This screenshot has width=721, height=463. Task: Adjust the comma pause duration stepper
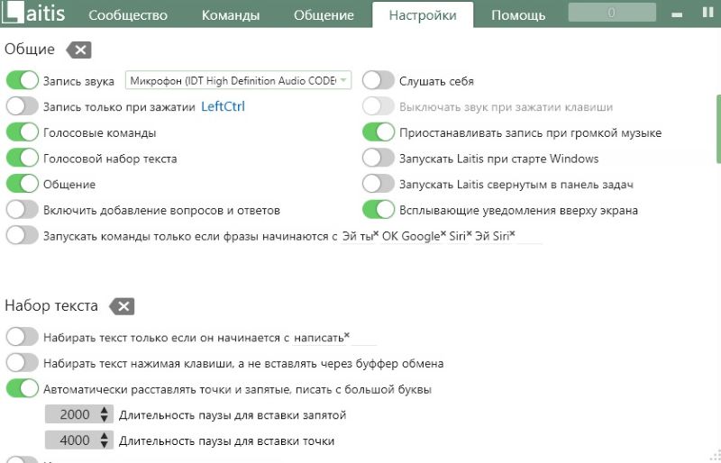[105, 415]
